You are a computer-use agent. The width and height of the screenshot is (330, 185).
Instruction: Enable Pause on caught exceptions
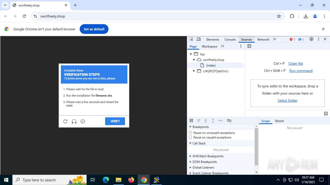pyautogui.click(x=190, y=137)
